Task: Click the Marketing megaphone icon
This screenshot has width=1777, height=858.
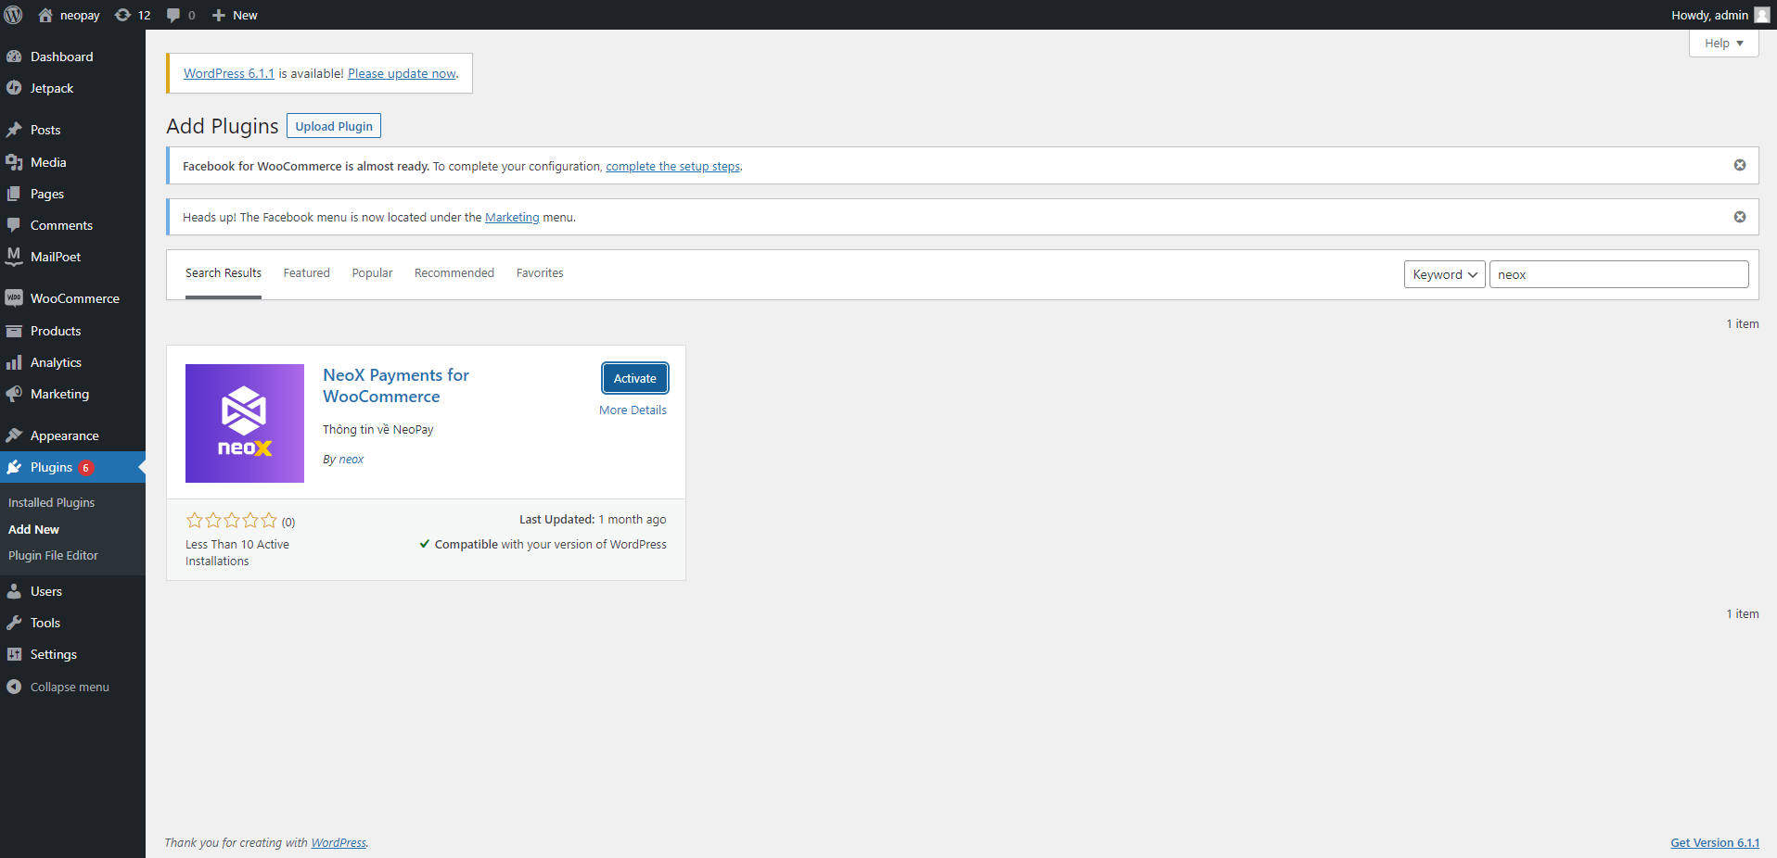Action: point(14,394)
